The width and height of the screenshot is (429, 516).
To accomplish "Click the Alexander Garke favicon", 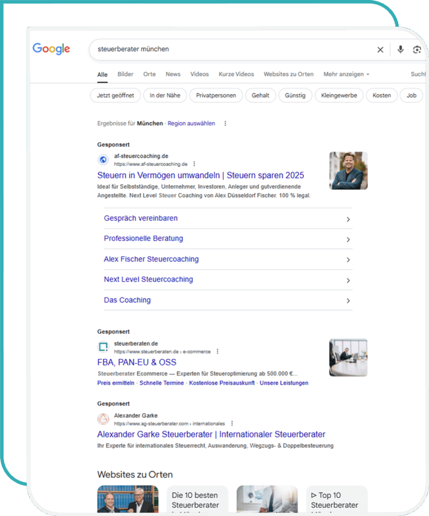I will (x=103, y=419).
